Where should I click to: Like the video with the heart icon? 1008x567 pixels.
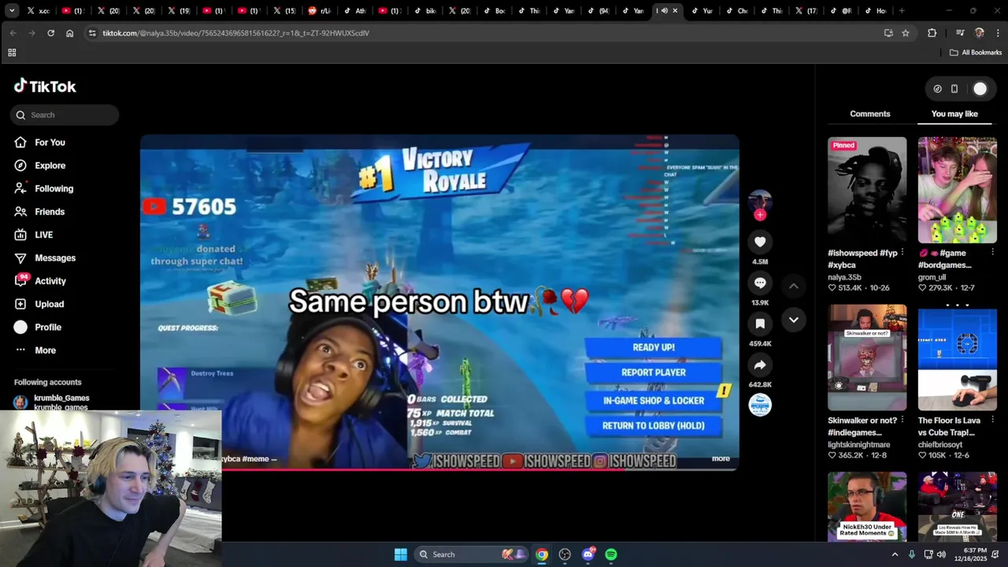[760, 243]
